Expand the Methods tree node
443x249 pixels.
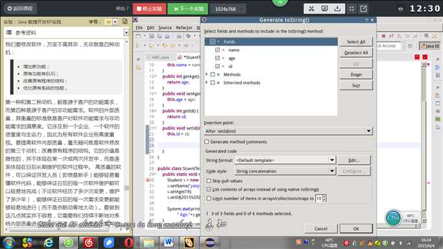click(x=207, y=75)
